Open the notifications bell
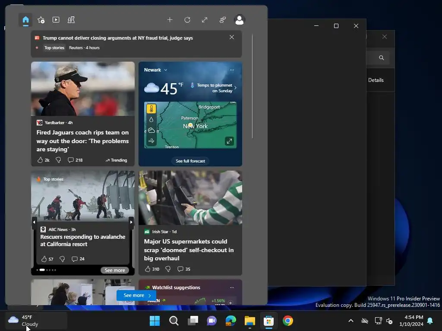The image size is (442, 331). tap(430, 321)
